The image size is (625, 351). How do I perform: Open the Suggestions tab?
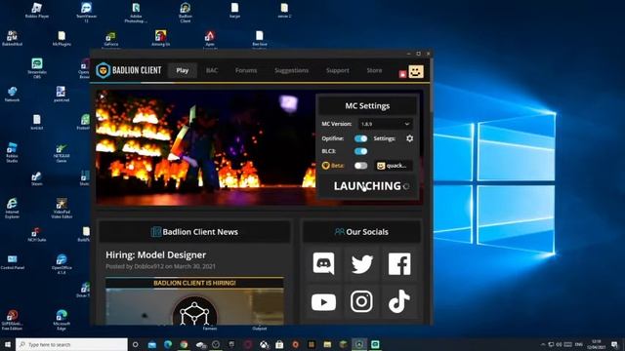point(291,70)
